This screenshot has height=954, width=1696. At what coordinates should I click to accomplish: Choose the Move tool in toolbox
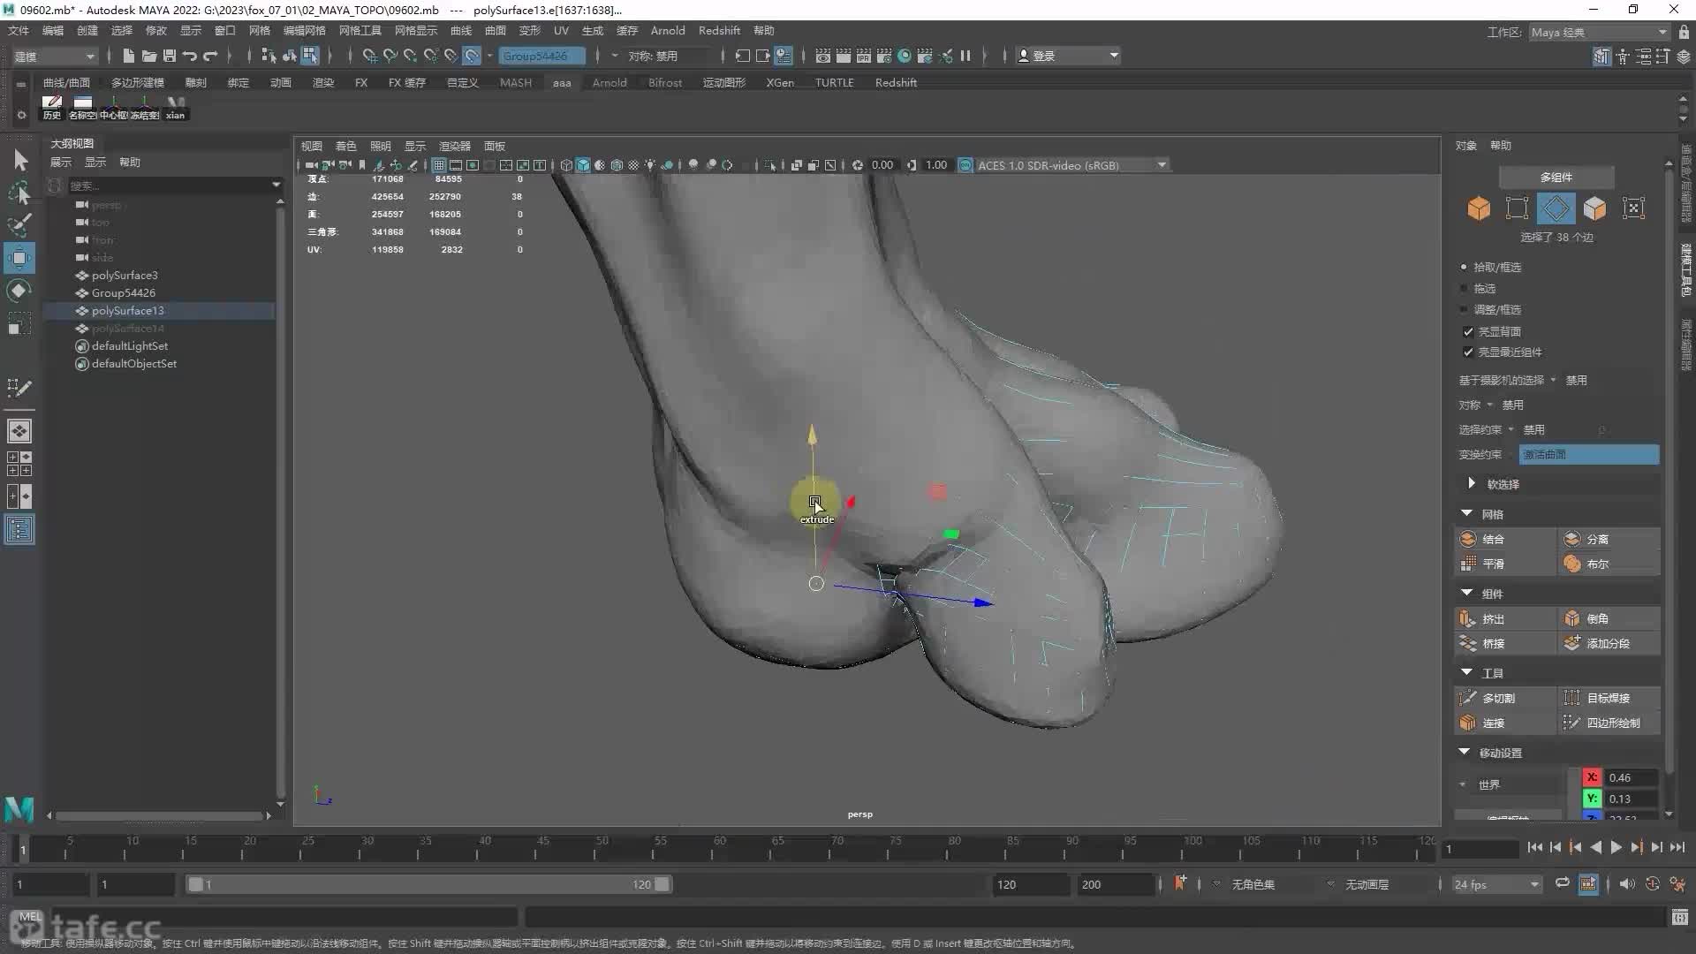[19, 259]
